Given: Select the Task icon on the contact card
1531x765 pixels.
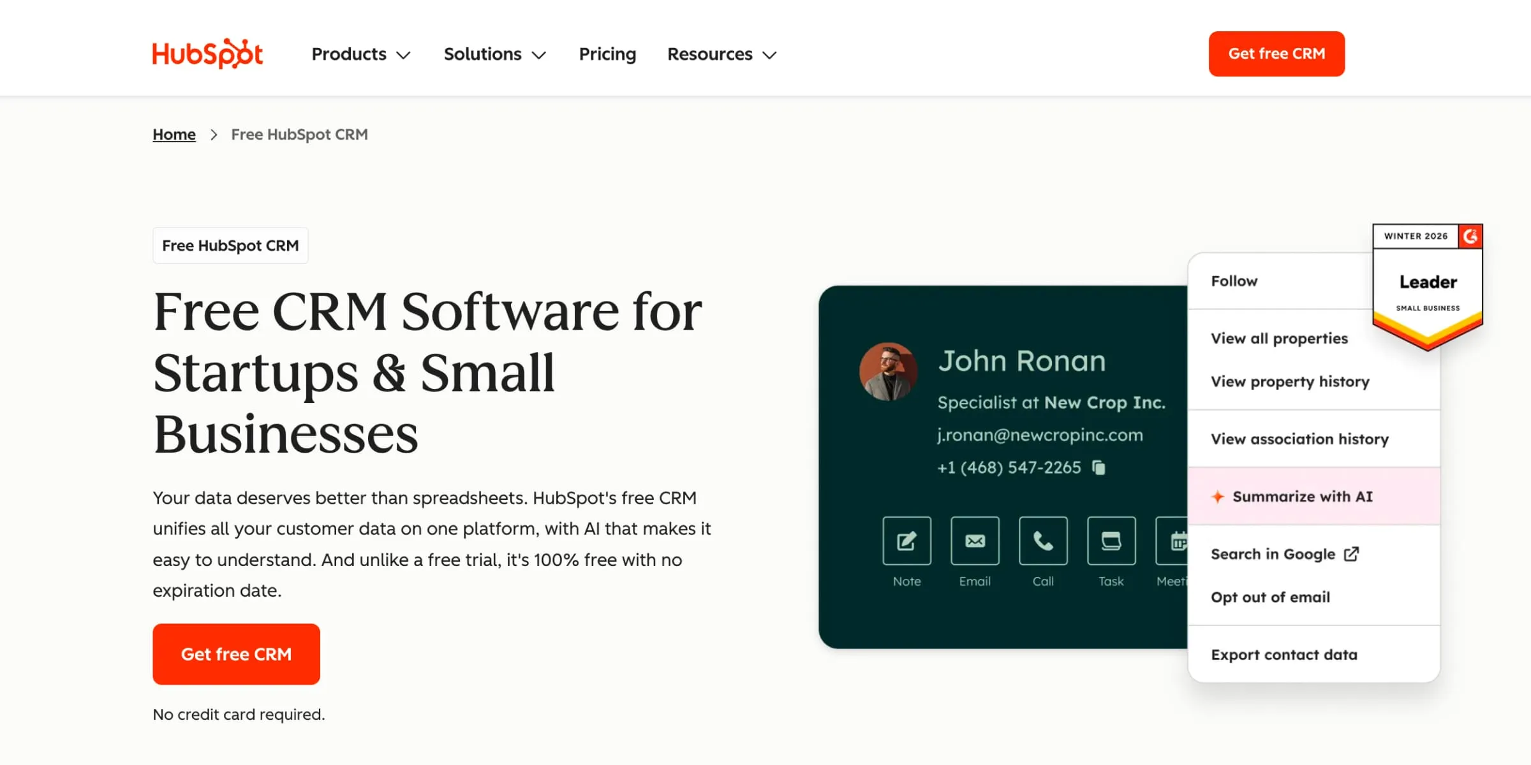Looking at the screenshot, I should [1111, 541].
